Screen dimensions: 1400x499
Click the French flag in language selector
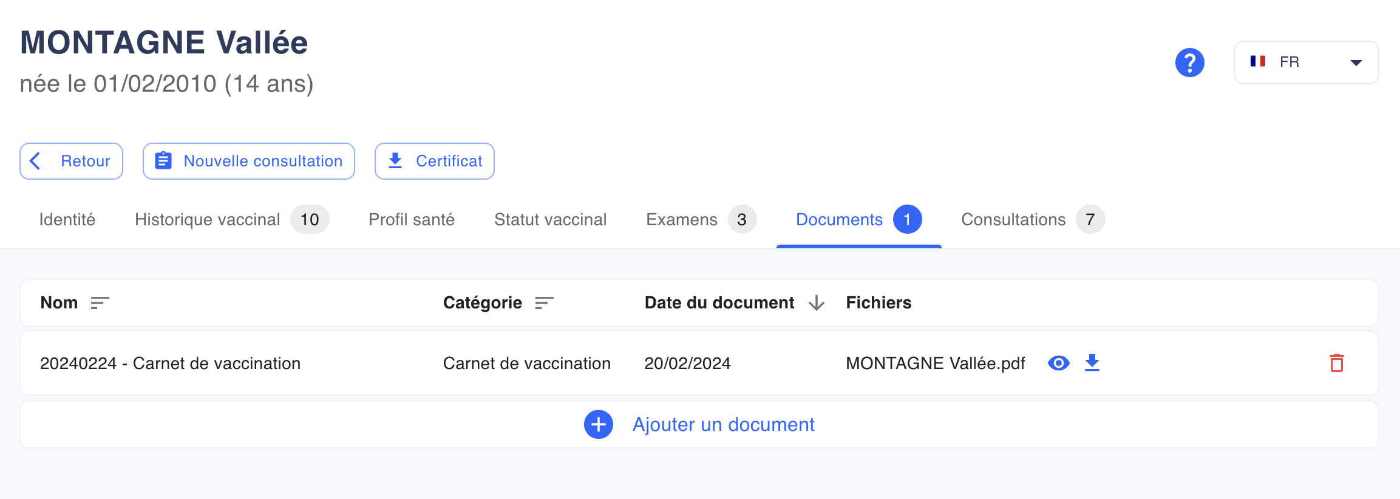pos(1257,61)
